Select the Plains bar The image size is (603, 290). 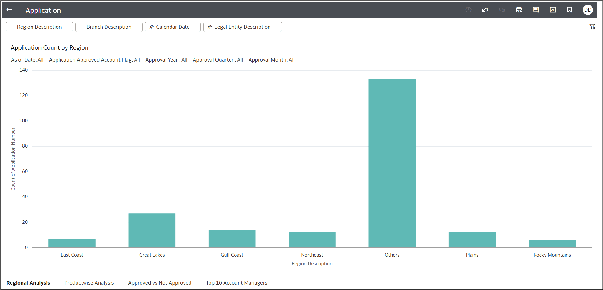pos(472,240)
